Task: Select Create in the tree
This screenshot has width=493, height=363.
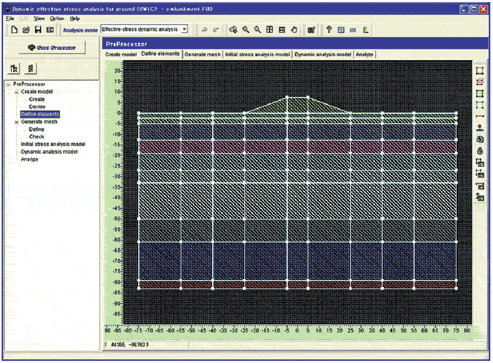Action: (37, 99)
